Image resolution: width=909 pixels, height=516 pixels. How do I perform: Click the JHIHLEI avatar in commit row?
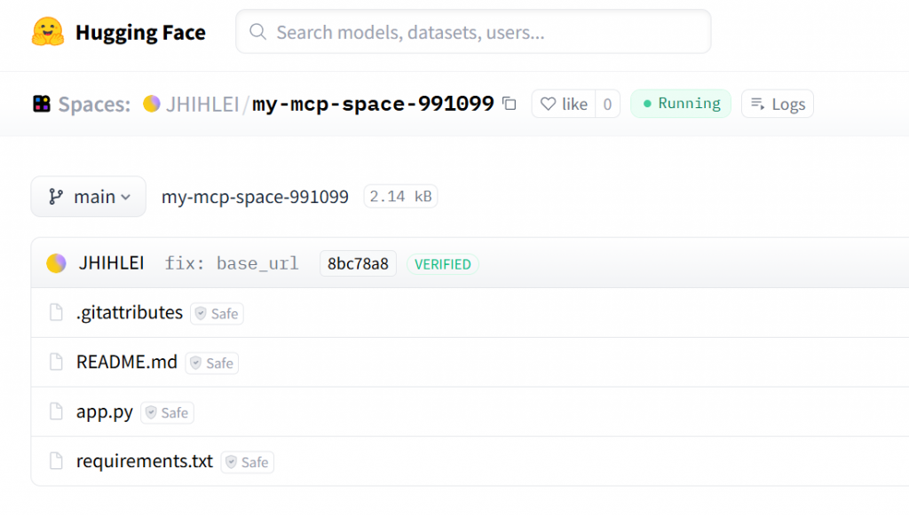56,263
